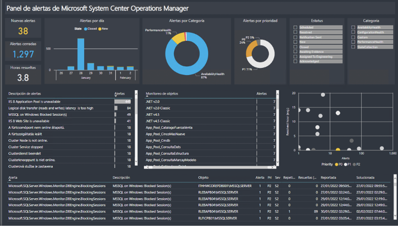
Task: Click the Horas resueltas value 3.8
Action: coord(23,78)
